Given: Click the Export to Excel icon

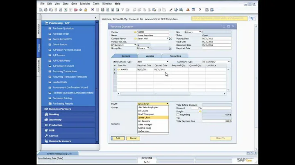Looking at the screenshot, I should (x=66, y=10).
